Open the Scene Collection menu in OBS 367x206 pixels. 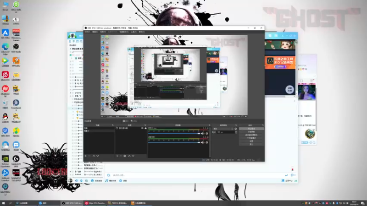point(124,32)
